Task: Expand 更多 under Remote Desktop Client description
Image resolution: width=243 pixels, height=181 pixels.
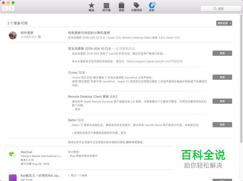Action: click(x=78, y=109)
